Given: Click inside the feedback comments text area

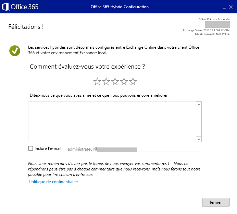Looking at the screenshot, I should tap(112, 121).
